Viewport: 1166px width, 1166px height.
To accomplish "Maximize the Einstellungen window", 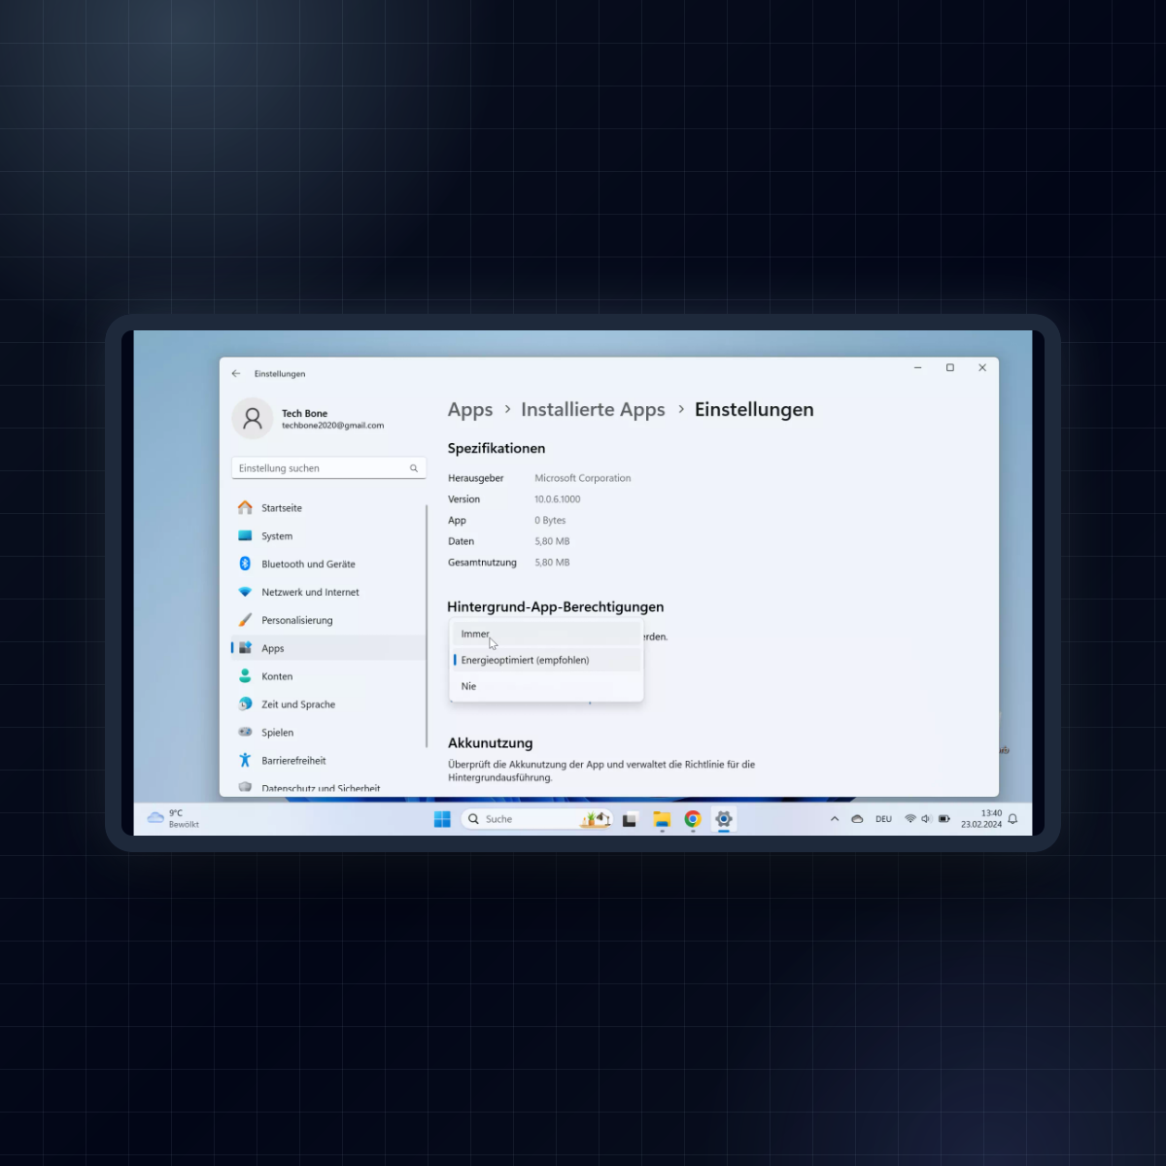I will point(950,367).
